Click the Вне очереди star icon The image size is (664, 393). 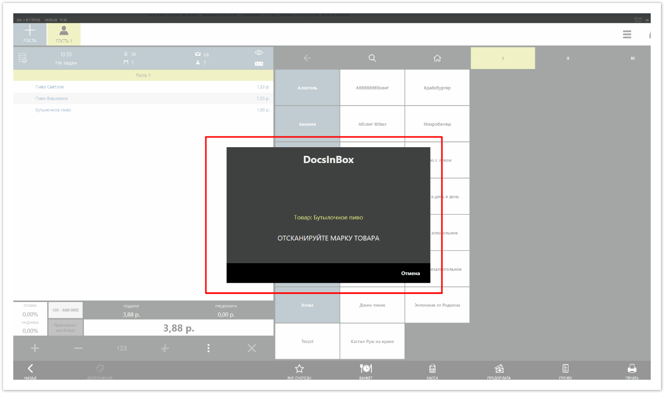click(x=299, y=370)
